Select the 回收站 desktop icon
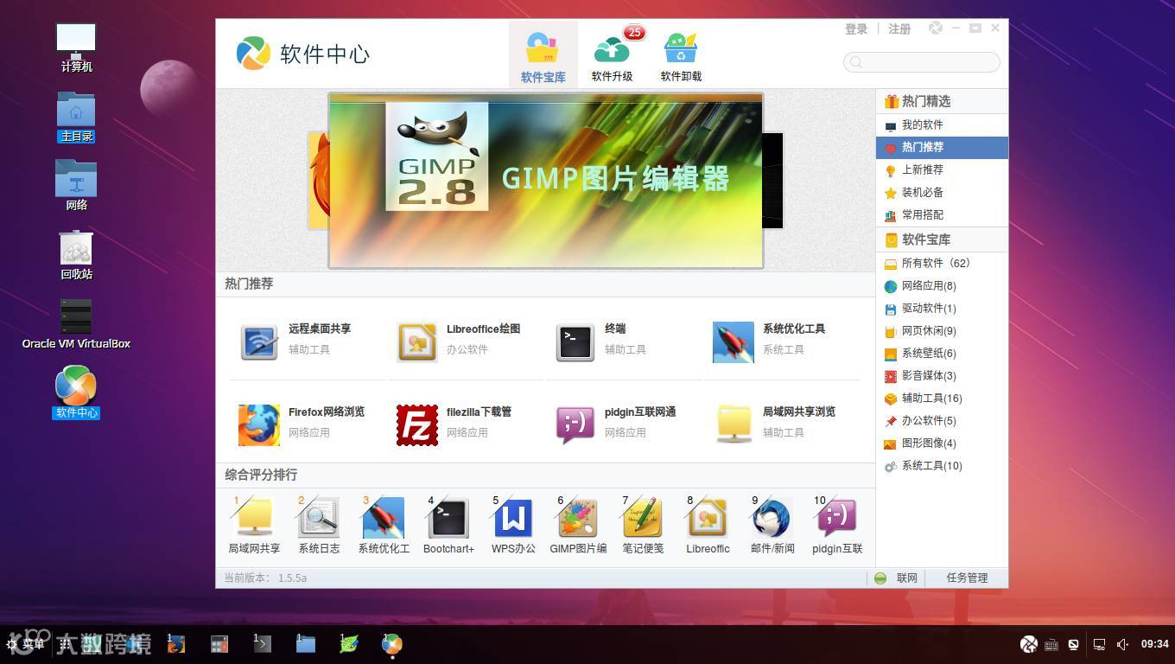The height and width of the screenshot is (664, 1175). [76, 255]
